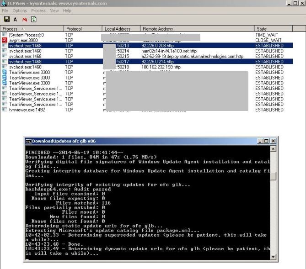Click the red show-unconnected-endpoints toolbar icon

(x=25, y=19)
